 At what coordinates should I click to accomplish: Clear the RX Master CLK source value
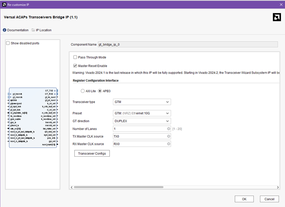coord(169,144)
